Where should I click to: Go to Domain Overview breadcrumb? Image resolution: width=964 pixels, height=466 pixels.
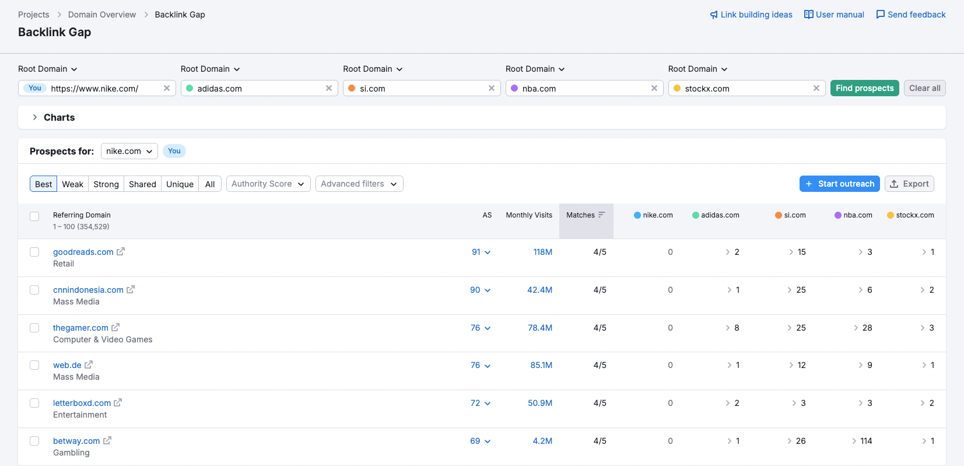(102, 15)
